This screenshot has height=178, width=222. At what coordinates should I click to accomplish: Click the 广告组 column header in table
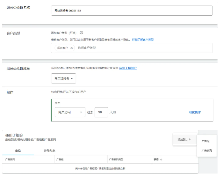pyautogui.click(x=60, y=159)
